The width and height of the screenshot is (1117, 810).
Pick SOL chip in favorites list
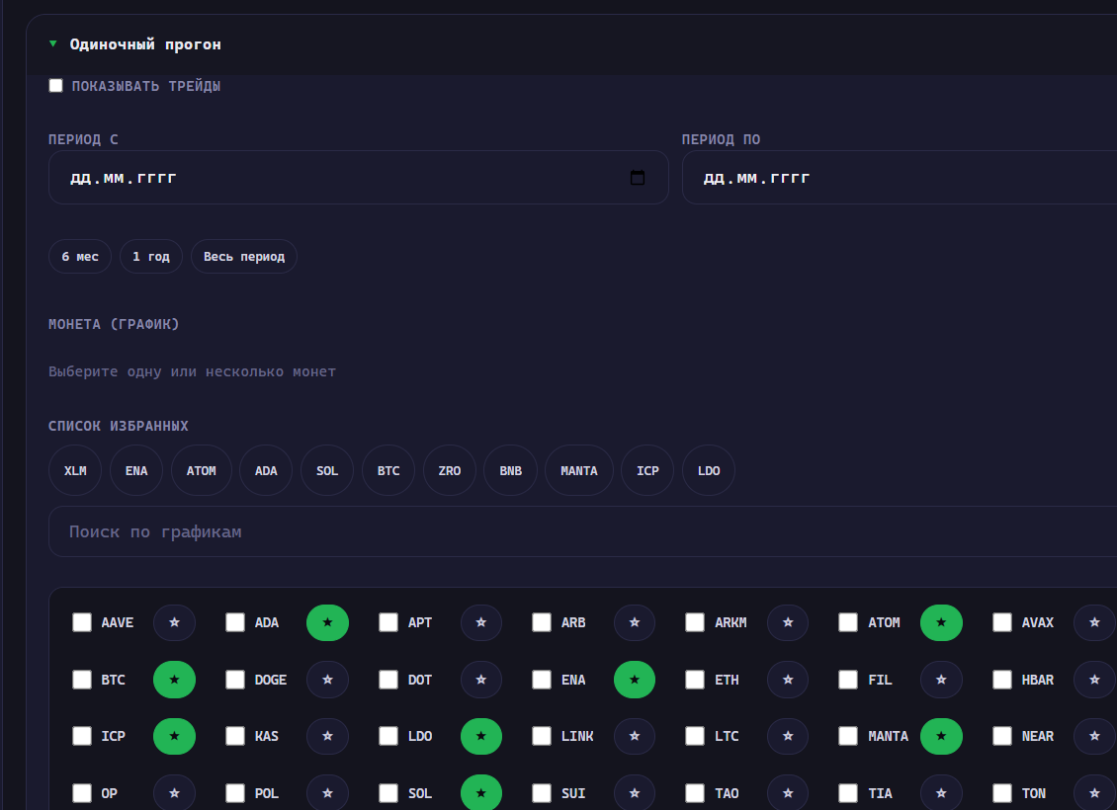point(327,470)
